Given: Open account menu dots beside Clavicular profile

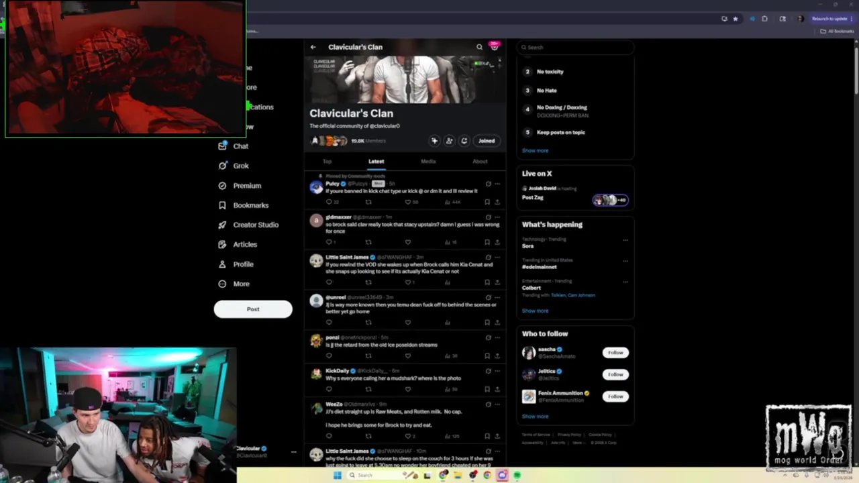Looking at the screenshot, I should tap(293, 452).
